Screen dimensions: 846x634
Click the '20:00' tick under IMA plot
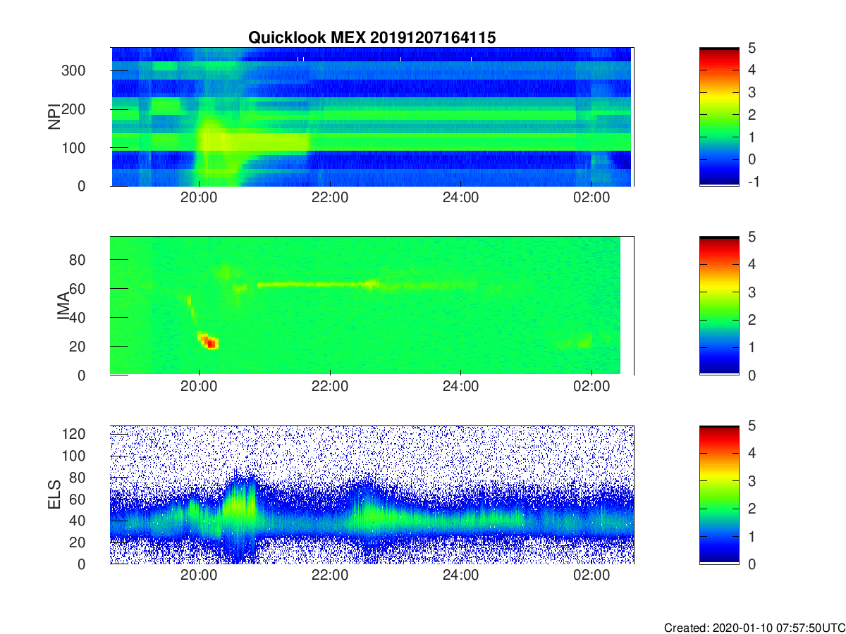200,387
